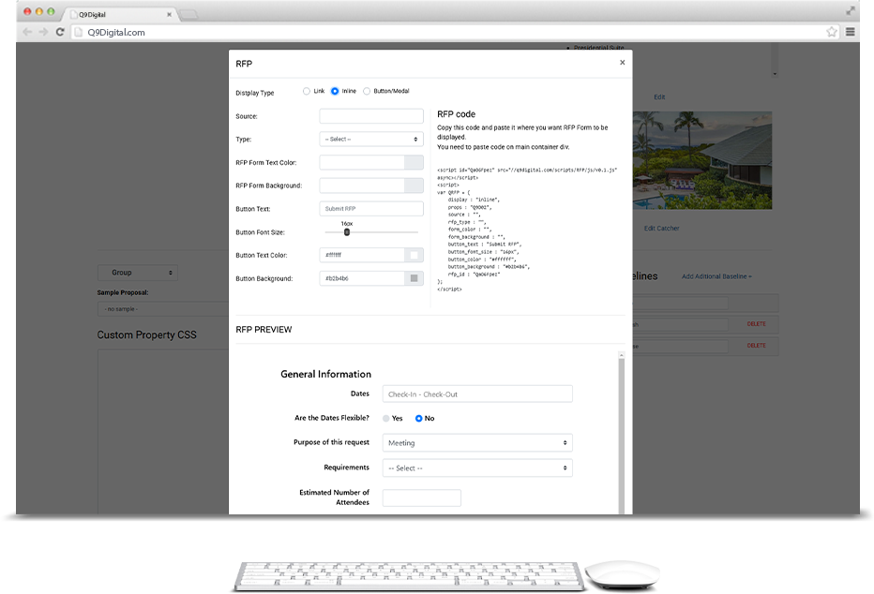874x594 pixels.
Task: Open the Button Background color swatch
Action: [414, 278]
